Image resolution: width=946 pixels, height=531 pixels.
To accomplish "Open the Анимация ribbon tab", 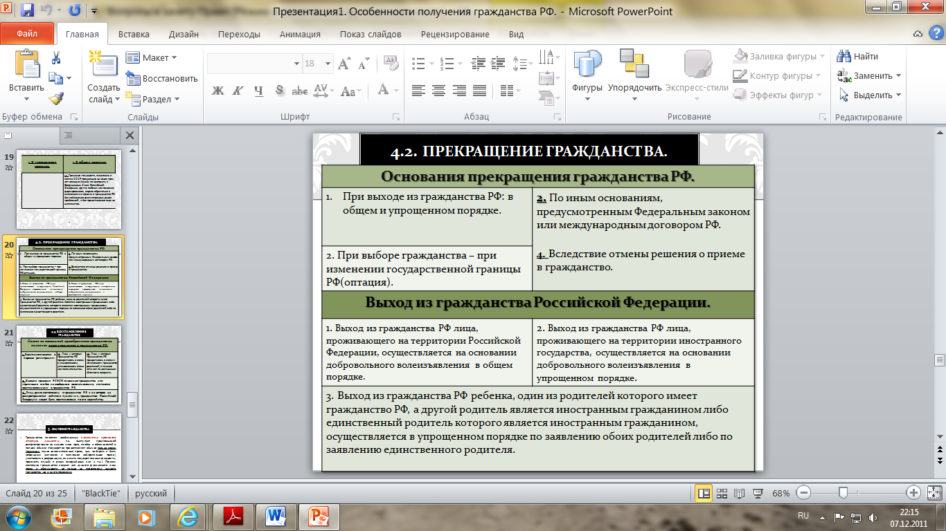I will tap(300, 35).
